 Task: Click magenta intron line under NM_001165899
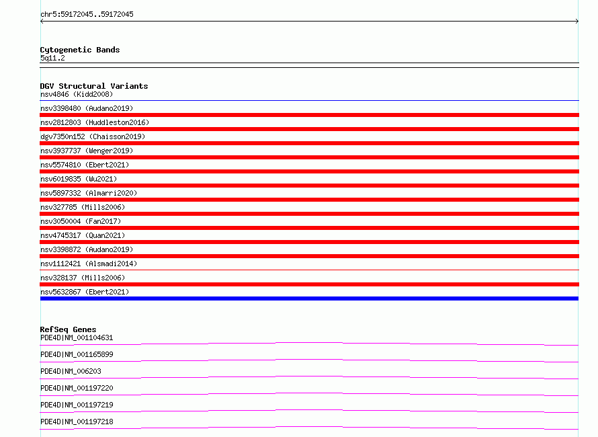pos(309,360)
